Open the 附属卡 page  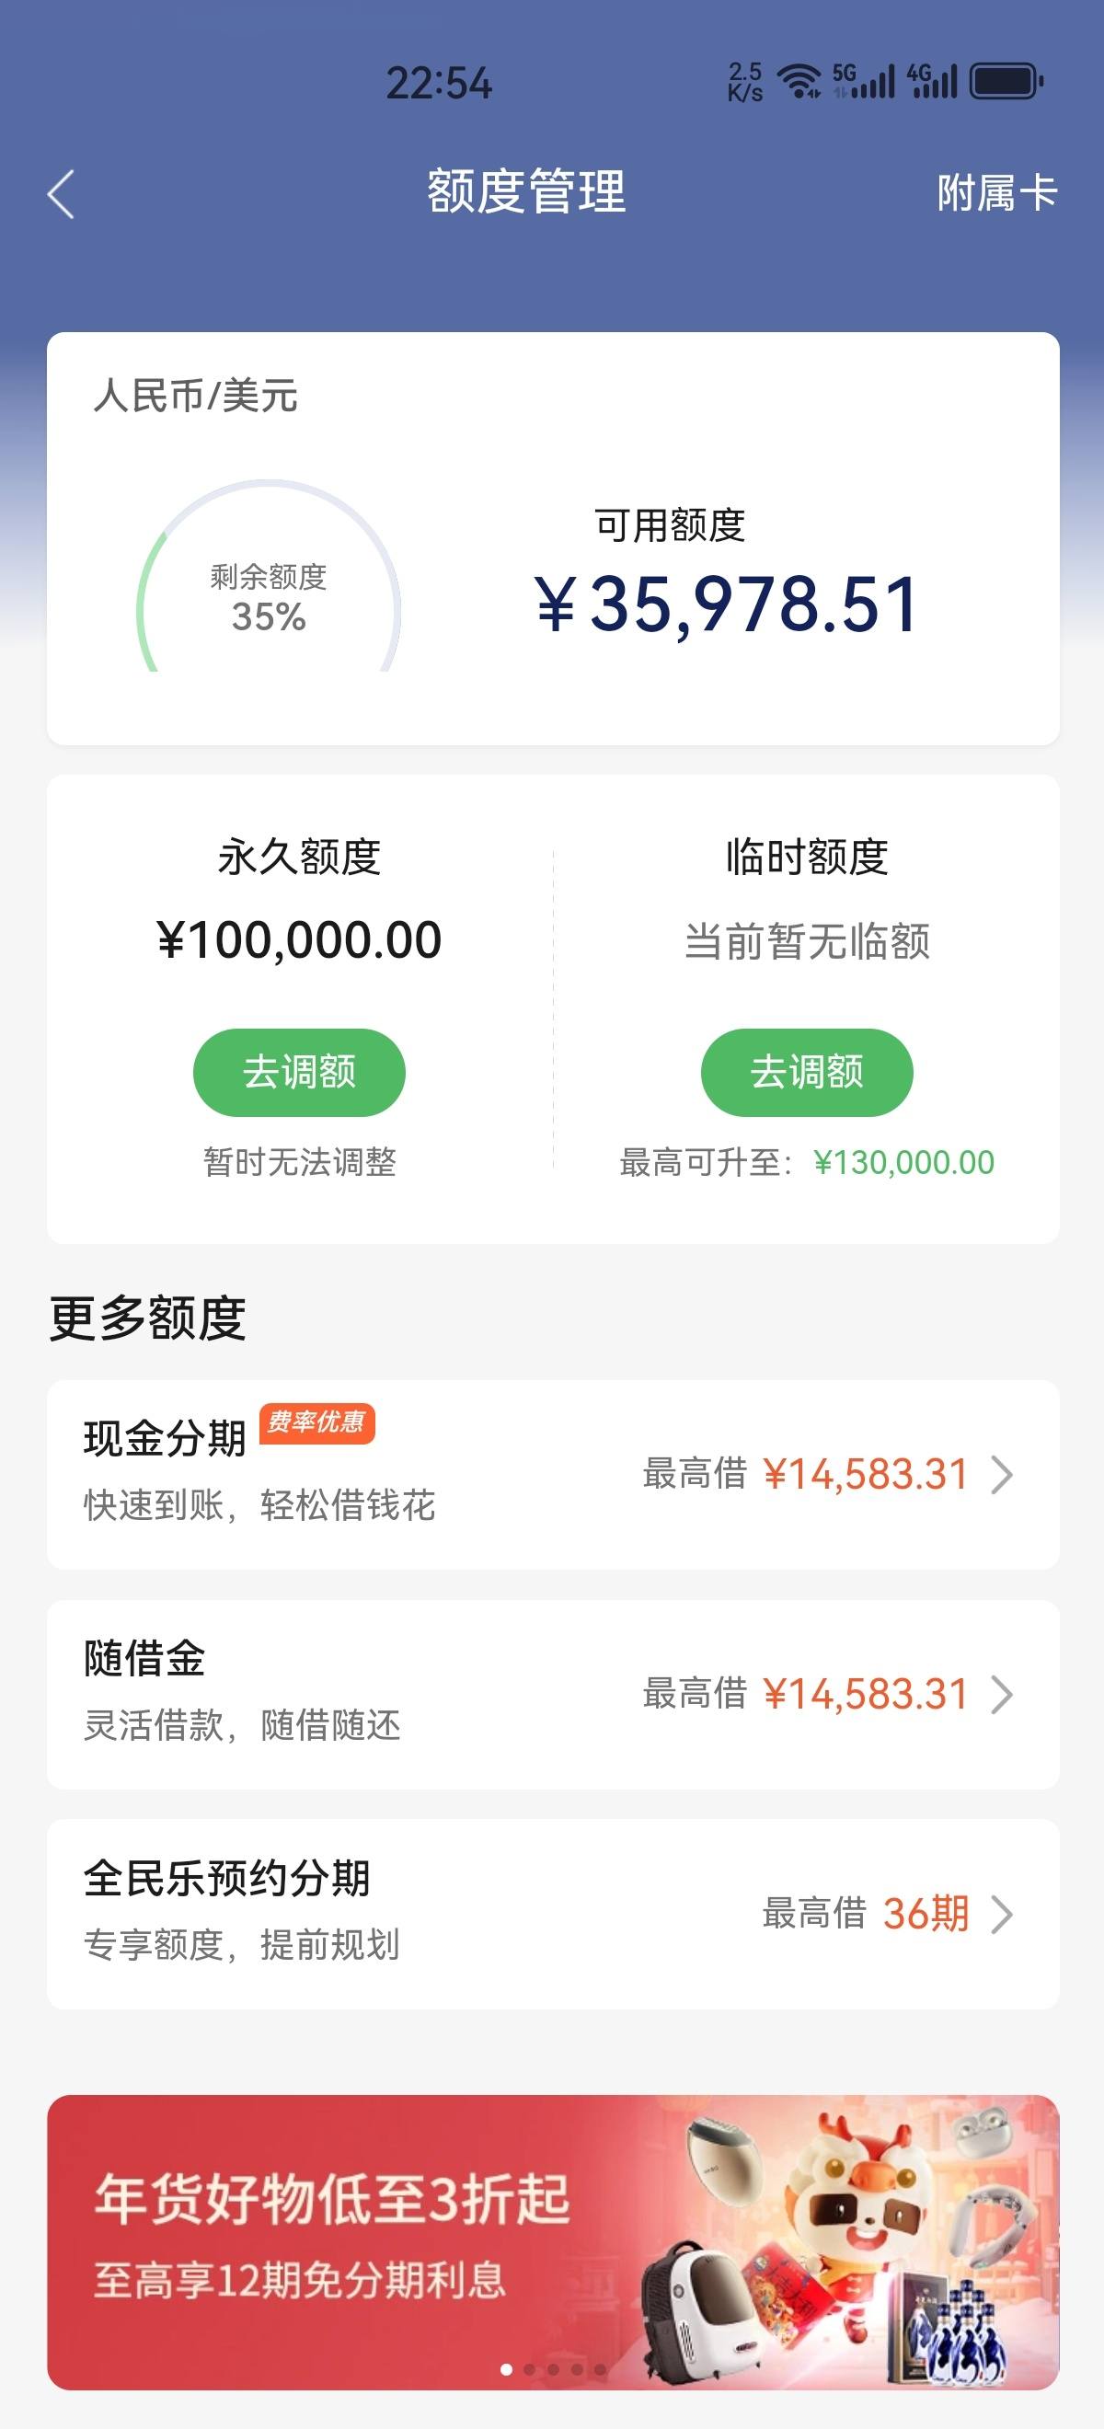[996, 193]
